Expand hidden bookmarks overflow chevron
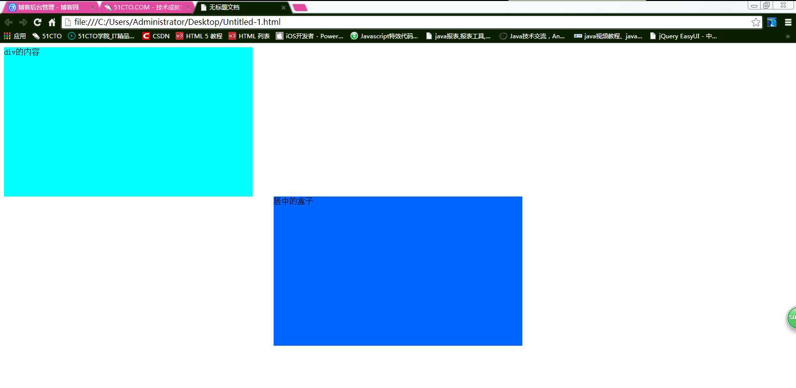The height and width of the screenshot is (388, 796). click(788, 36)
